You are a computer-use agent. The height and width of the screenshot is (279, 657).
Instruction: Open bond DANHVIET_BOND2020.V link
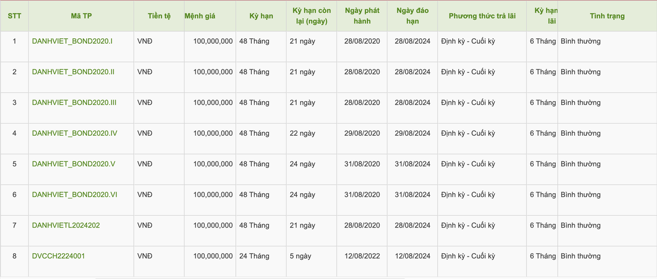[73, 164]
